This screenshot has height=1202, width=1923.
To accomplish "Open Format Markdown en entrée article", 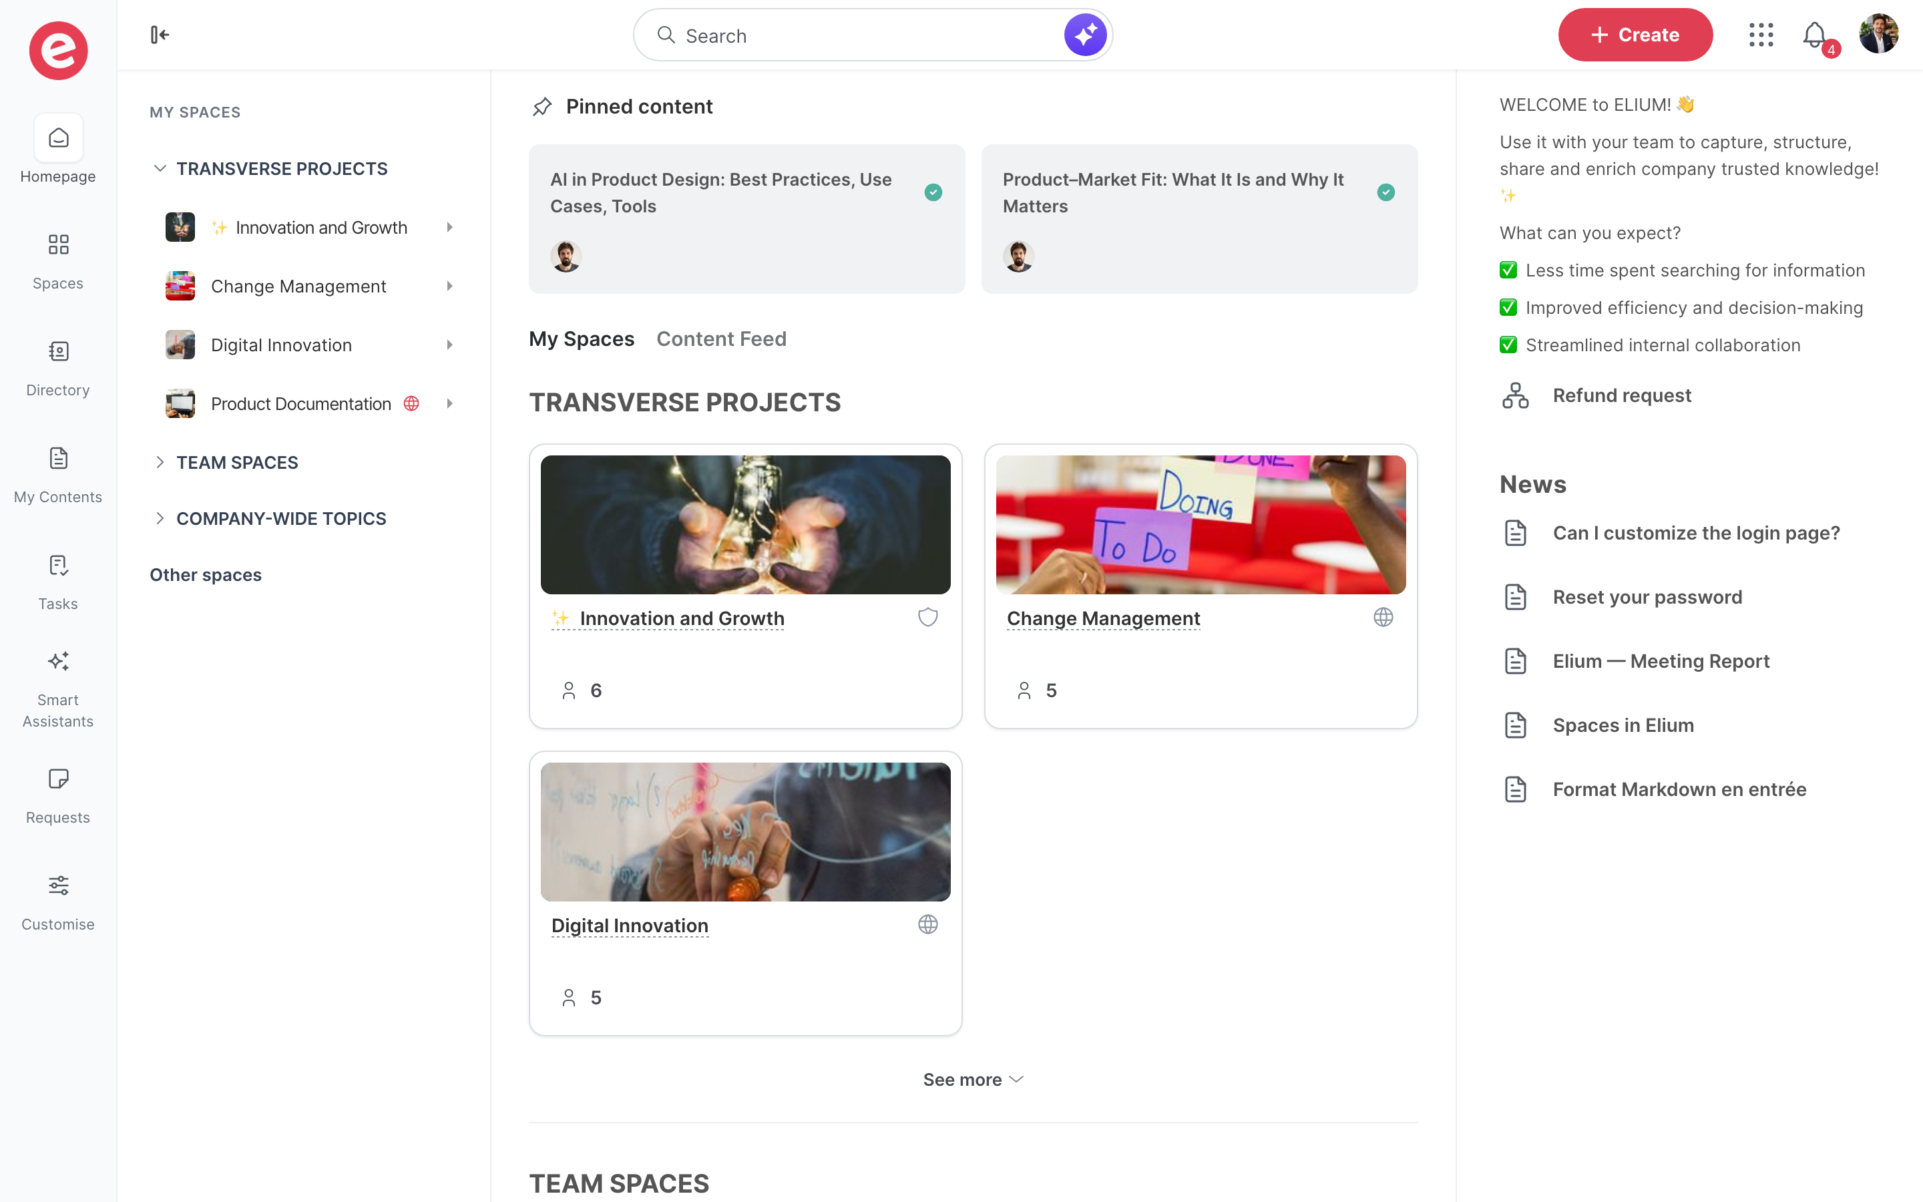I will (1680, 789).
